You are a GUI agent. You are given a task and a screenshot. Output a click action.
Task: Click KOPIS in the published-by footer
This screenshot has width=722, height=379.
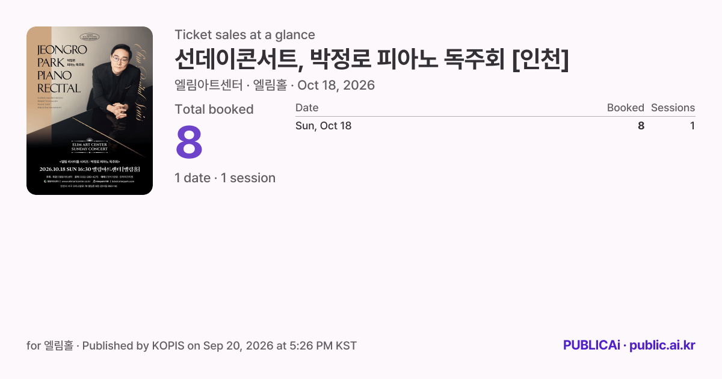click(168, 346)
